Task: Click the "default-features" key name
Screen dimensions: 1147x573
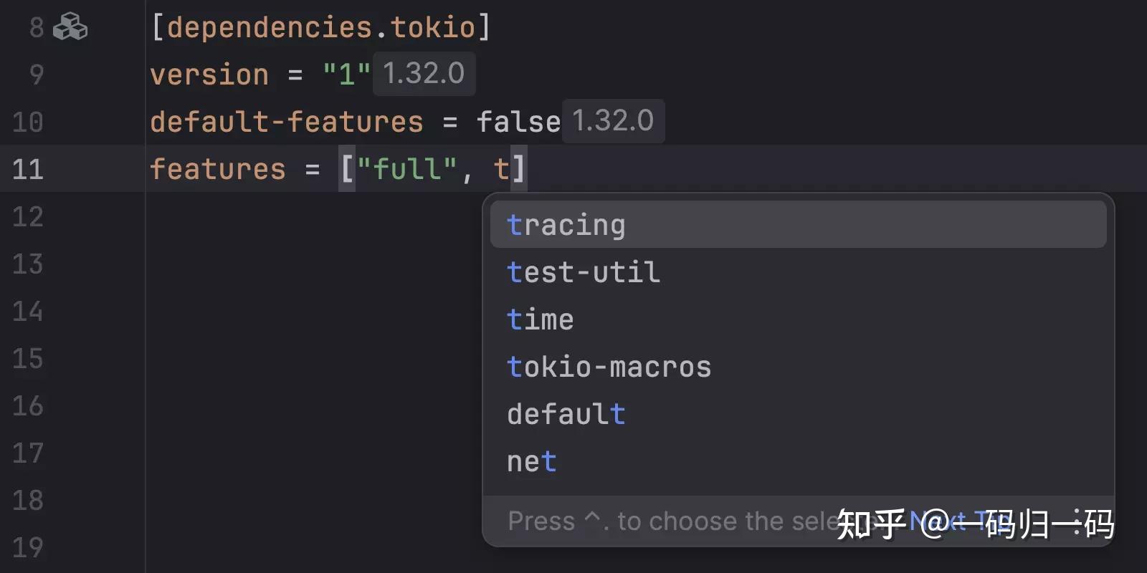Action: click(287, 122)
